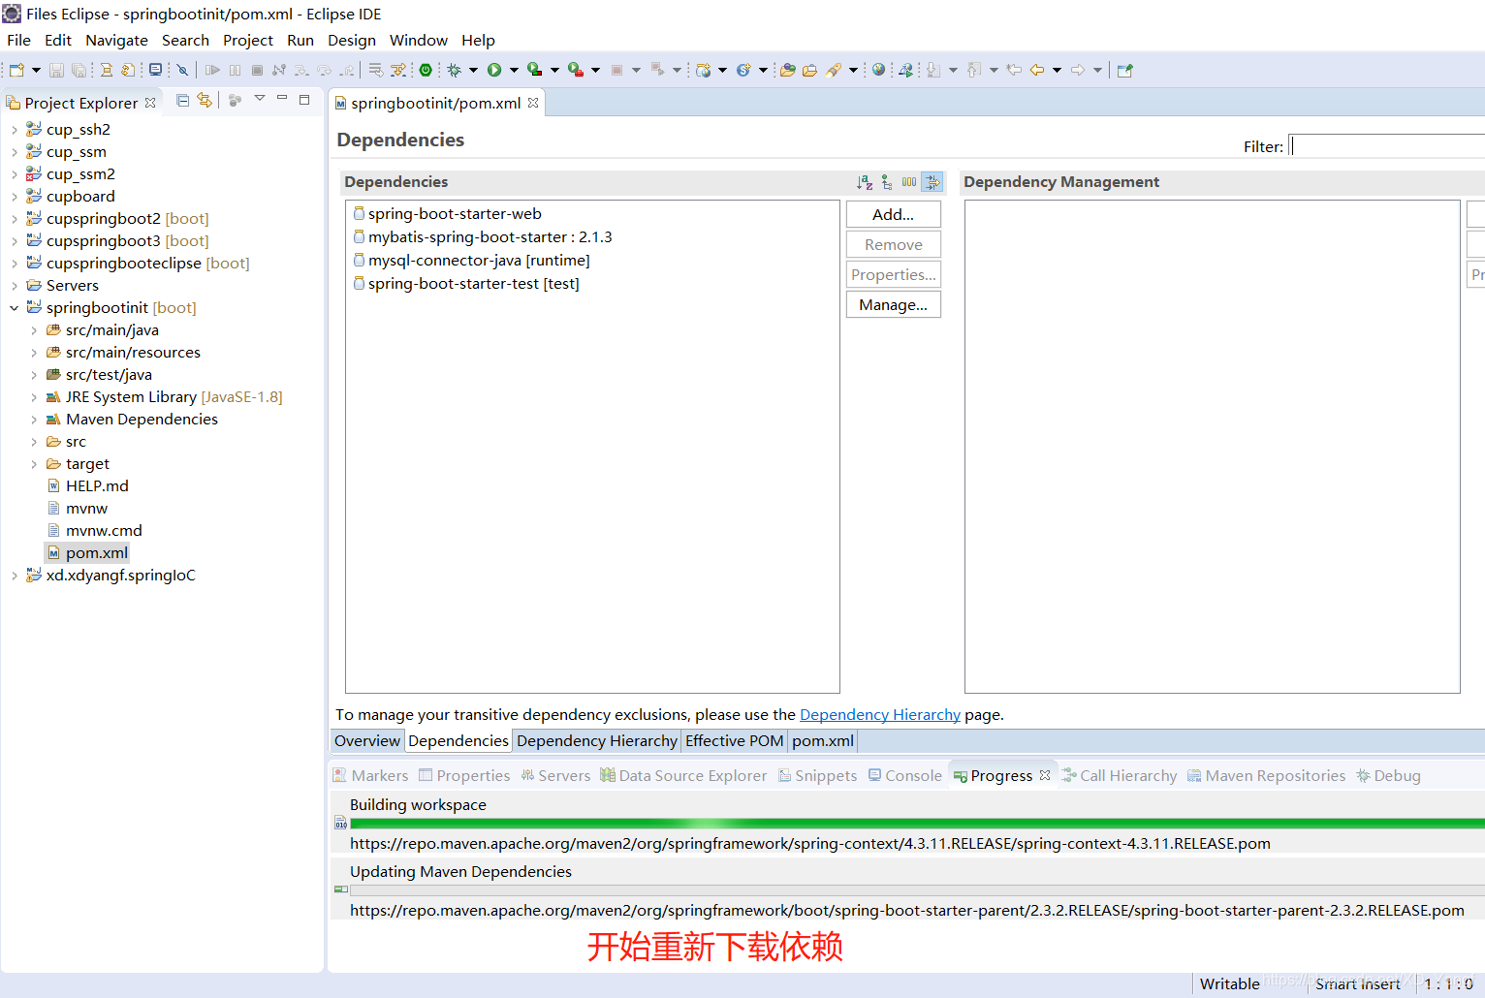The height and width of the screenshot is (998, 1485).
Task: Select spring-boot-starter-test [test] dependency
Action: click(466, 284)
